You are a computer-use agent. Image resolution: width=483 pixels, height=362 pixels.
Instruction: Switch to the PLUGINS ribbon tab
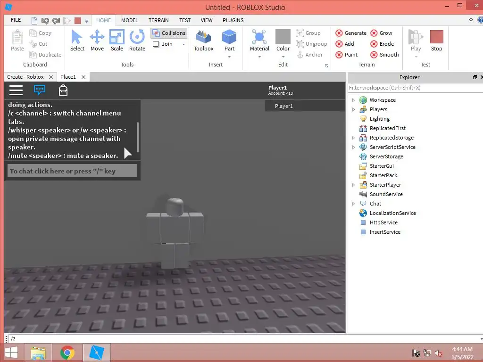click(x=233, y=20)
